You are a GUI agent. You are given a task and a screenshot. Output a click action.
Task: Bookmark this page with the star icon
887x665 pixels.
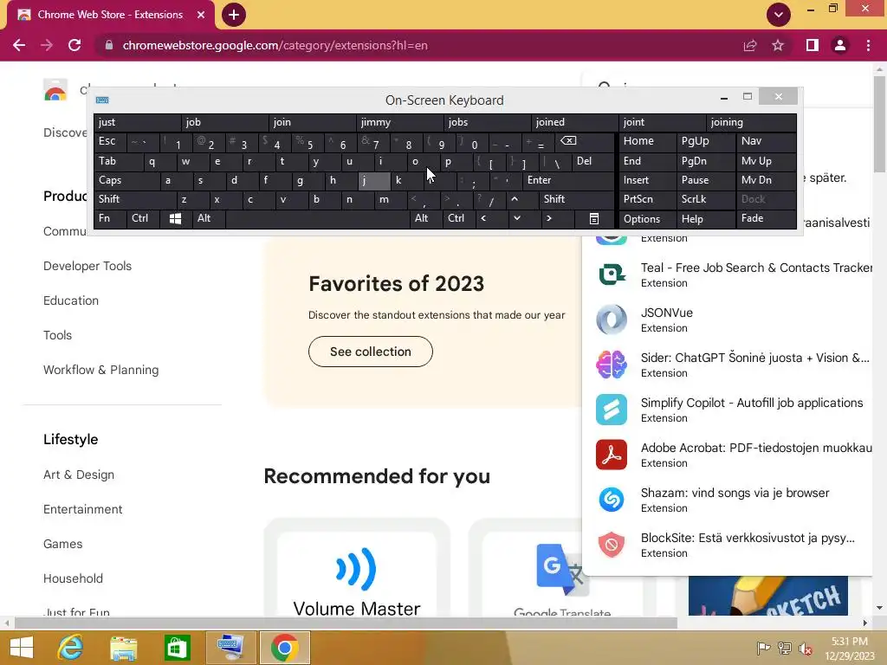(x=778, y=45)
